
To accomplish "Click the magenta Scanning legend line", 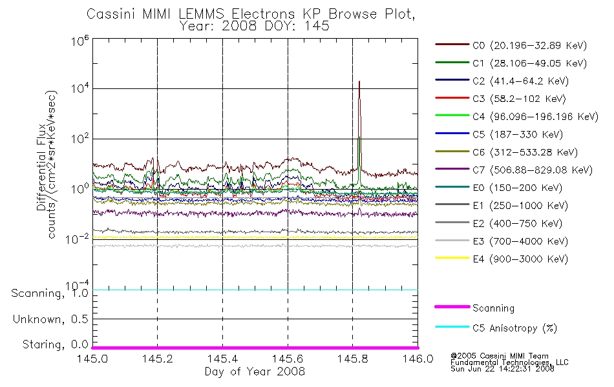I will point(452,307).
